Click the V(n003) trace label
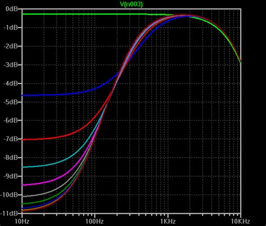The image size is (266, 226). (131, 4)
